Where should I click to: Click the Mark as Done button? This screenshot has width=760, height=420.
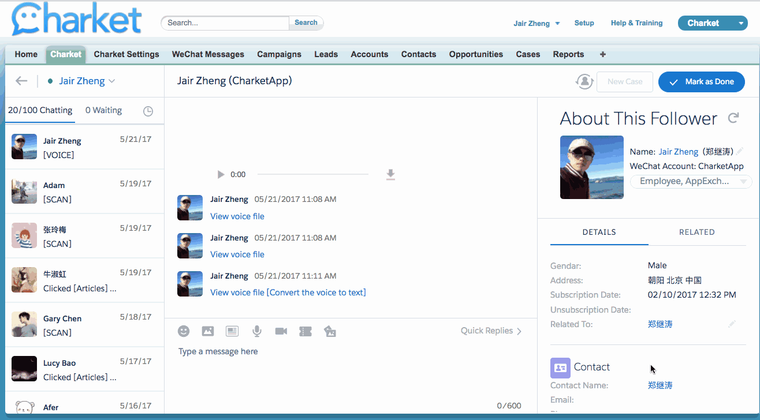[x=701, y=82]
